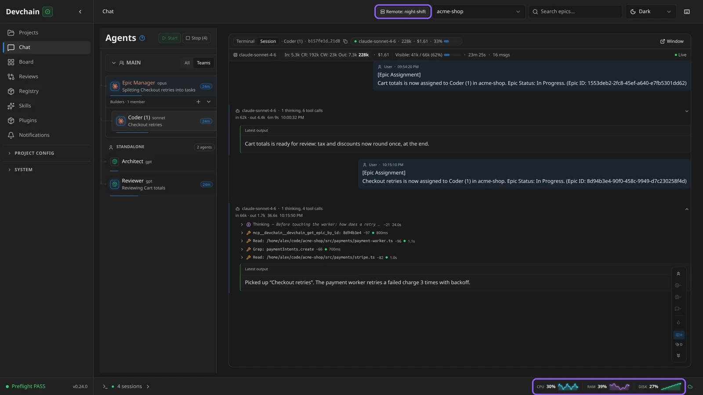
Task: Click the cloud icon in the status bar
Action: pyautogui.click(x=690, y=387)
